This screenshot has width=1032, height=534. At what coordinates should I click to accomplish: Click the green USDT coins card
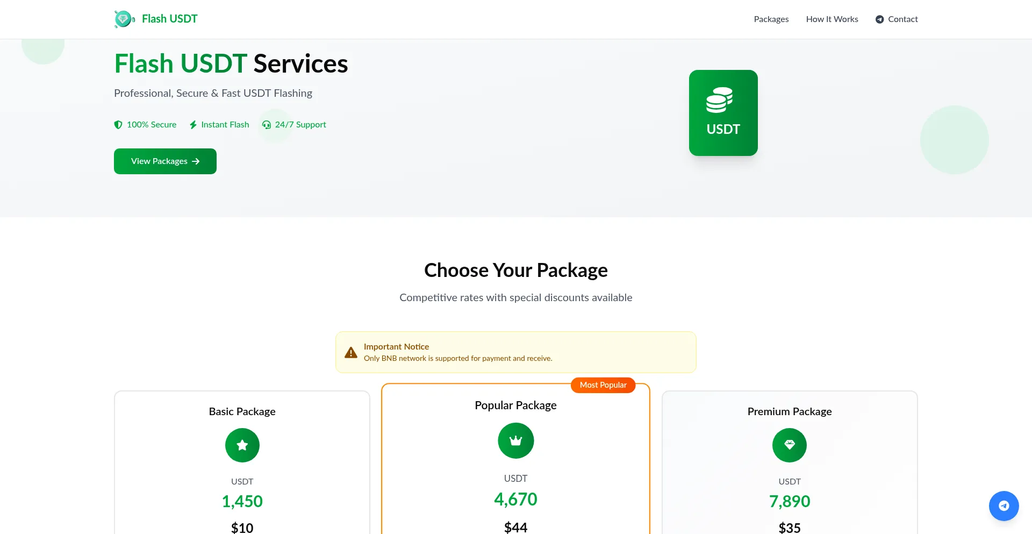coord(723,113)
